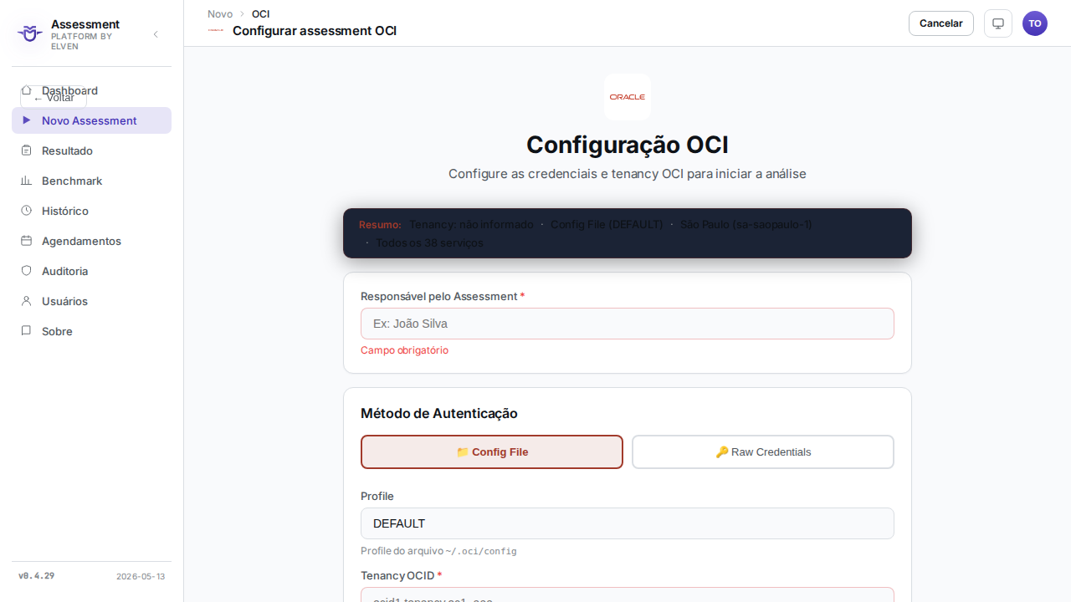Open the TO user avatar menu

1035,23
